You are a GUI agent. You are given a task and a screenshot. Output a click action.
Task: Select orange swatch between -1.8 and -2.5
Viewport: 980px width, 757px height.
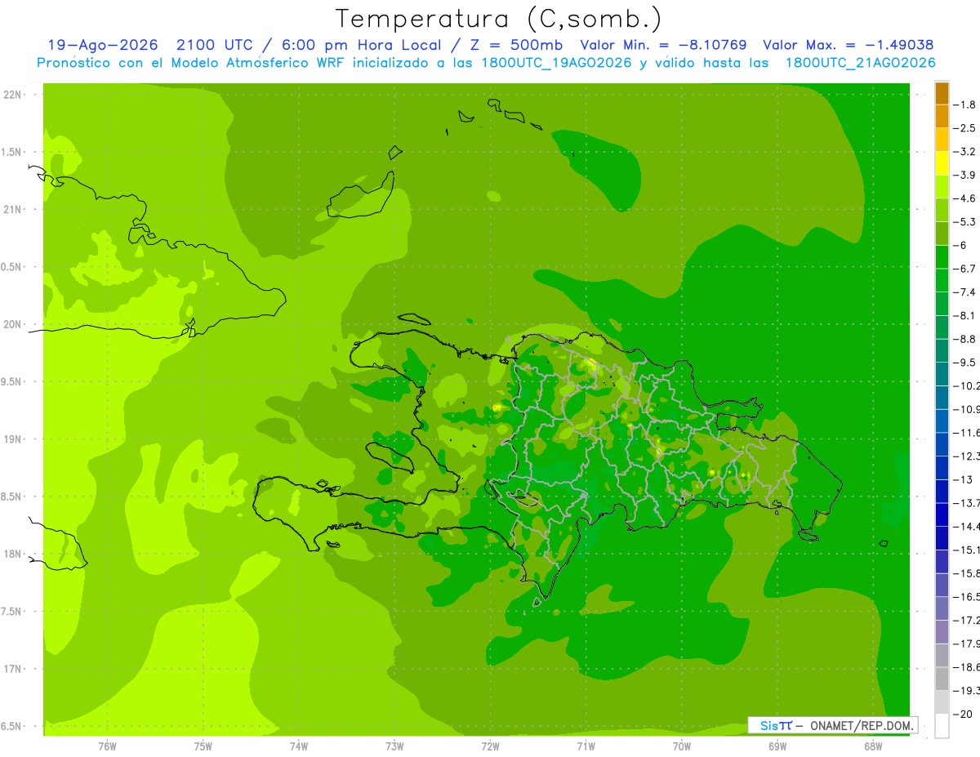point(942,117)
